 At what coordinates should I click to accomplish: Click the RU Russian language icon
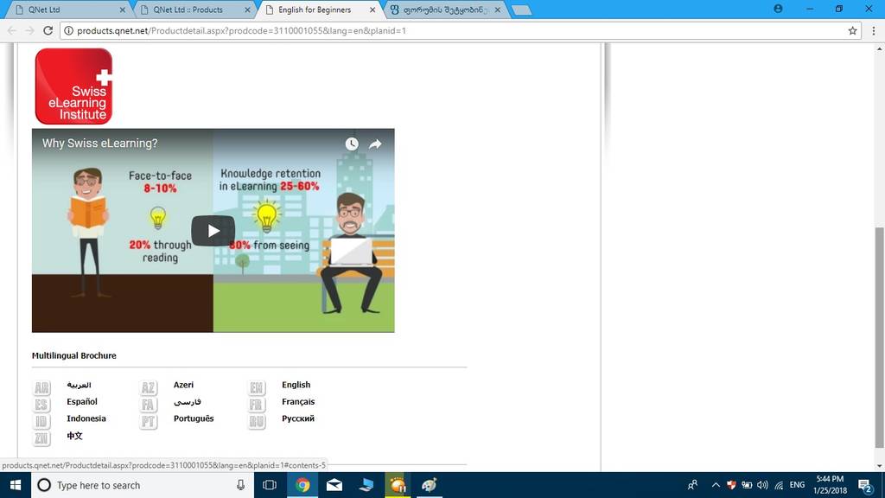(x=257, y=421)
